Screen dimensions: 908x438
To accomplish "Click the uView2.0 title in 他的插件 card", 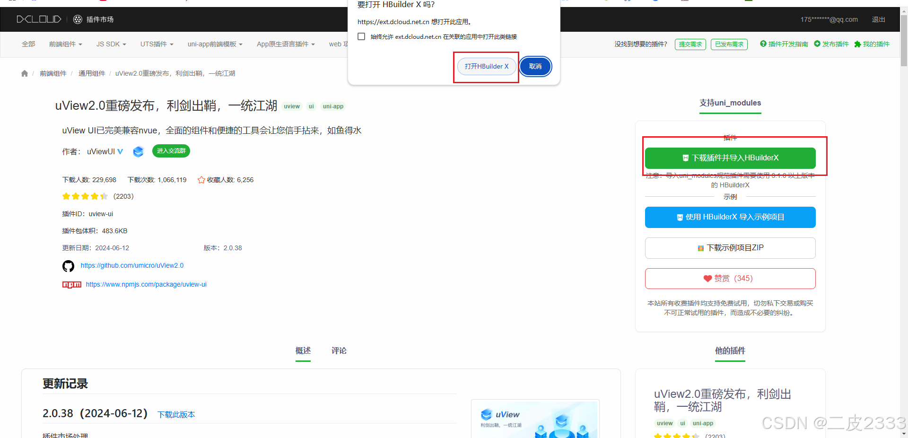I will click(723, 400).
